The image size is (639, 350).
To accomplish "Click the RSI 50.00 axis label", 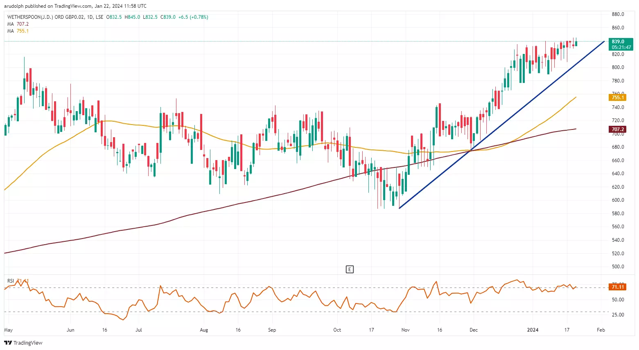I will (x=618, y=300).
